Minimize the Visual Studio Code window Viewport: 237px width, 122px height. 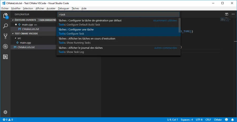point(213,3)
